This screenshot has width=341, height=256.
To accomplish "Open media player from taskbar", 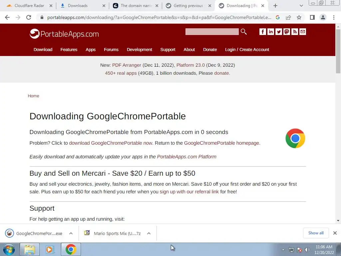I will 50,249.
